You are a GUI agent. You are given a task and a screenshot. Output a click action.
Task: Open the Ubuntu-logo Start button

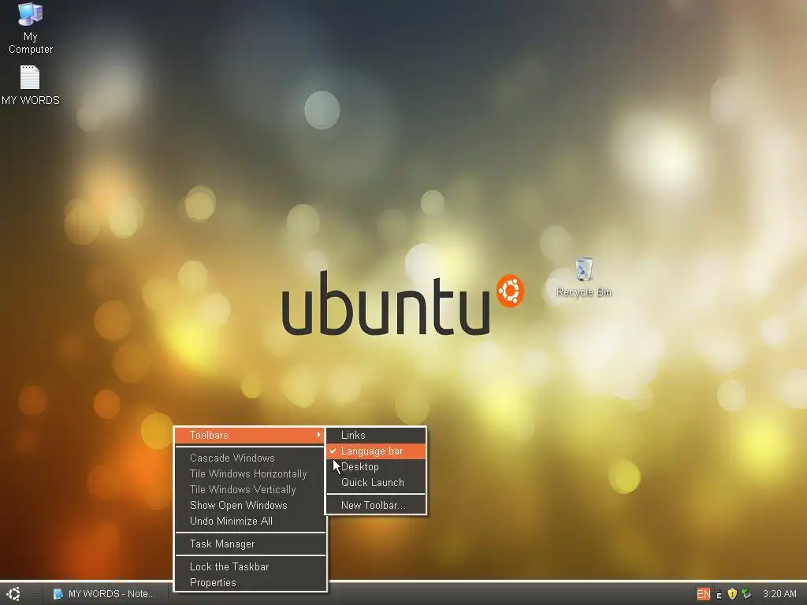coord(14,594)
